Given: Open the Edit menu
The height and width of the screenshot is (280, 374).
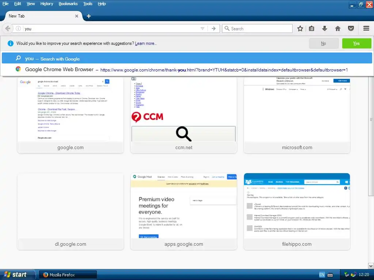Looking at the screenshot, I should tap(18, 4).
